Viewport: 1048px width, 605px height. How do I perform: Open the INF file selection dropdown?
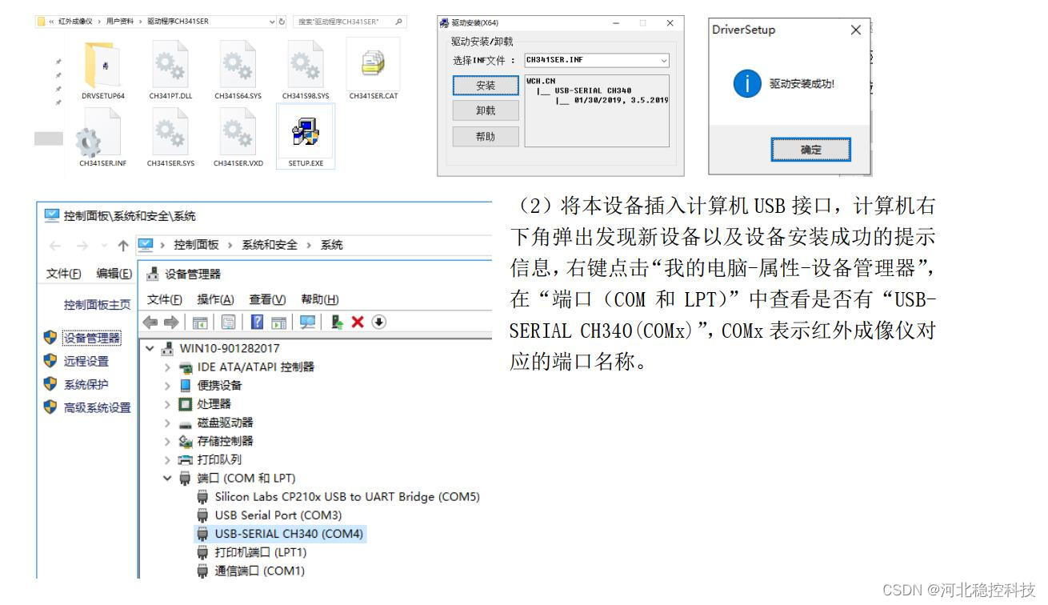pyautogui.click(x=597, y=60)
